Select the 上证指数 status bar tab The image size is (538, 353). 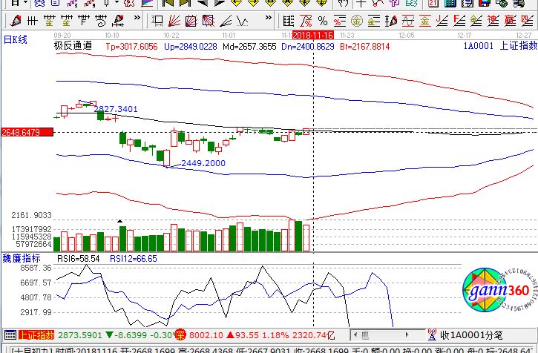[x=36, y=335]
